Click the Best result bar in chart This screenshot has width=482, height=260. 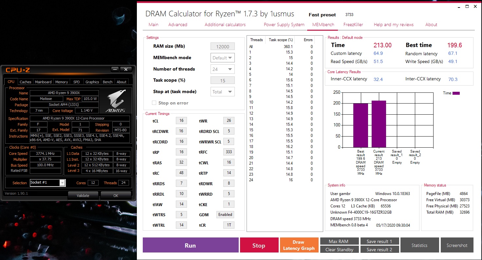[361, 125]
